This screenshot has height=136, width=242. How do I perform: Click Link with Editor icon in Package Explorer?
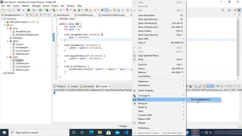coord(31,15)
